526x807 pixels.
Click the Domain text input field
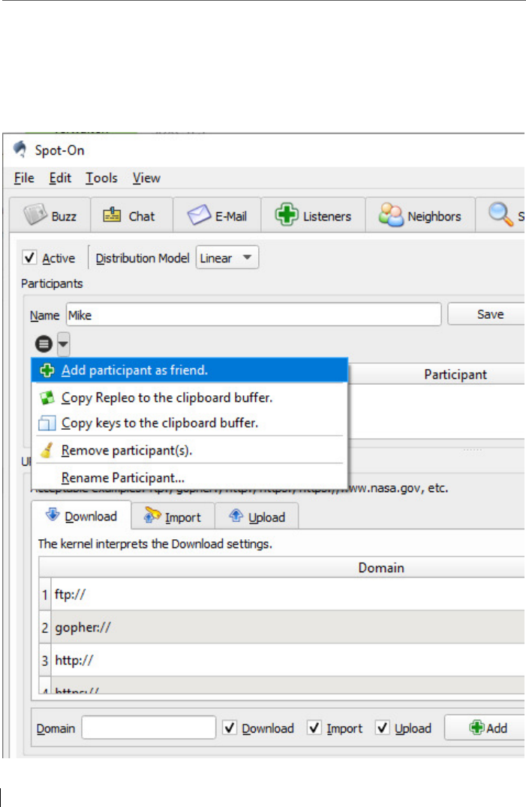click(150, 727)
